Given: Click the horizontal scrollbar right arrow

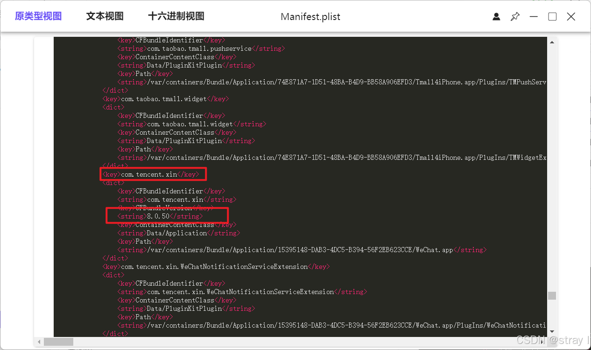Looking at the screenshot, I should (542, 342).
